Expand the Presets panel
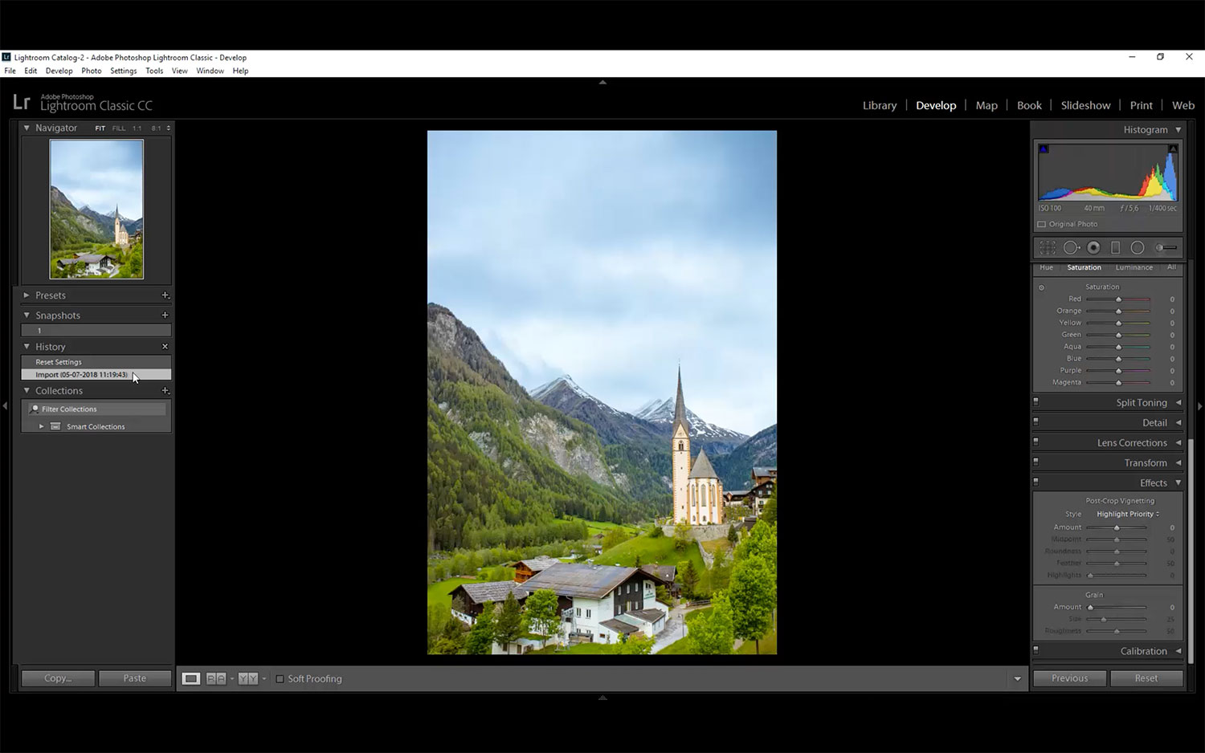 tap(27, 295)
